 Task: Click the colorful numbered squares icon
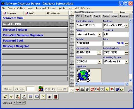(41, 89)
